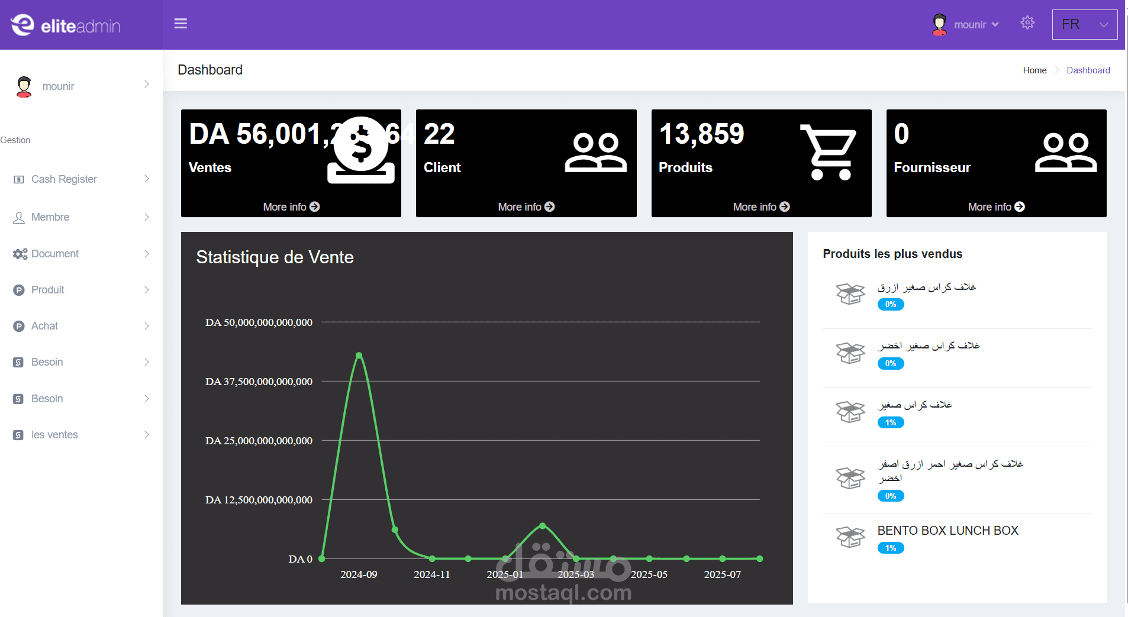1128x617 pixels.
Task: Click the people icon on Fournisseur card
Action: pos(1066,153)
